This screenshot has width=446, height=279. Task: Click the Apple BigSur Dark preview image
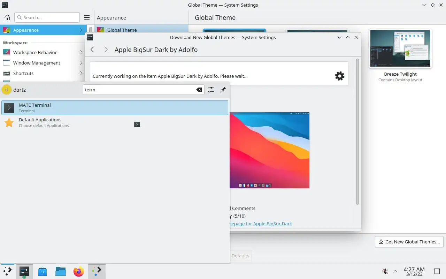[x=269, y=150]
